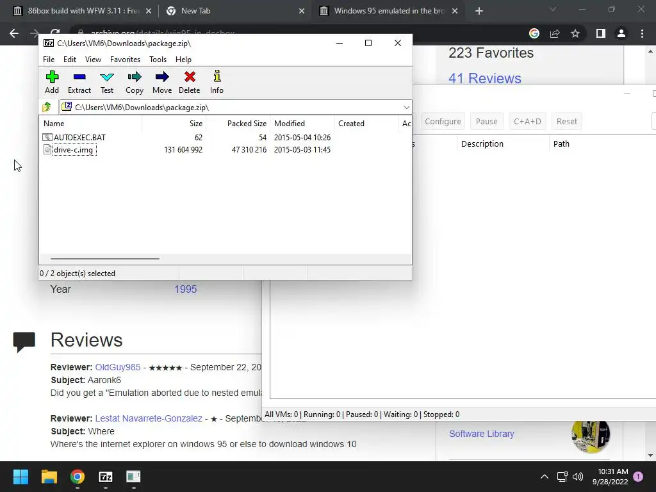The width and height of the screenshot is (656, 492).
Task: Open network status in system tray
Action: [562, 477]
